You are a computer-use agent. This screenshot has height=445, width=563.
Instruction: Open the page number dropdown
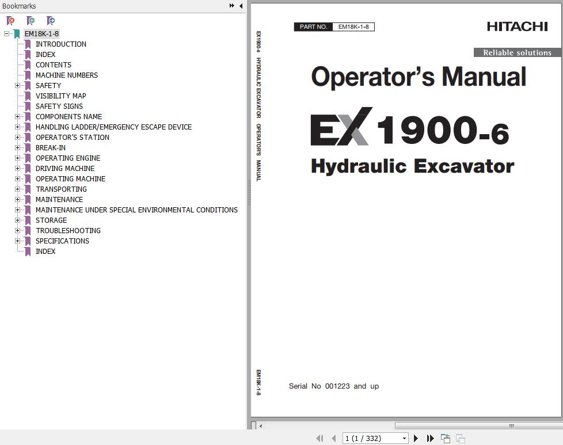click(x=404, y=438)
